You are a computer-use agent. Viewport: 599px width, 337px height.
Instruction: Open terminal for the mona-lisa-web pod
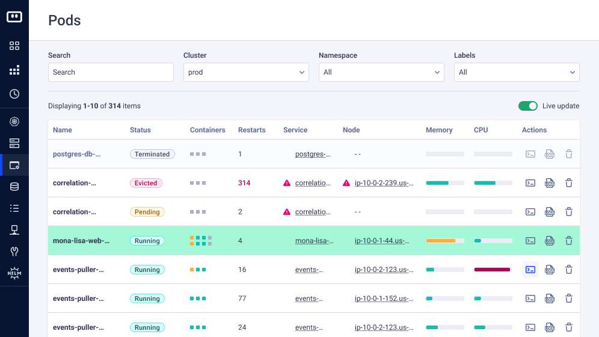tap(530, 241)
